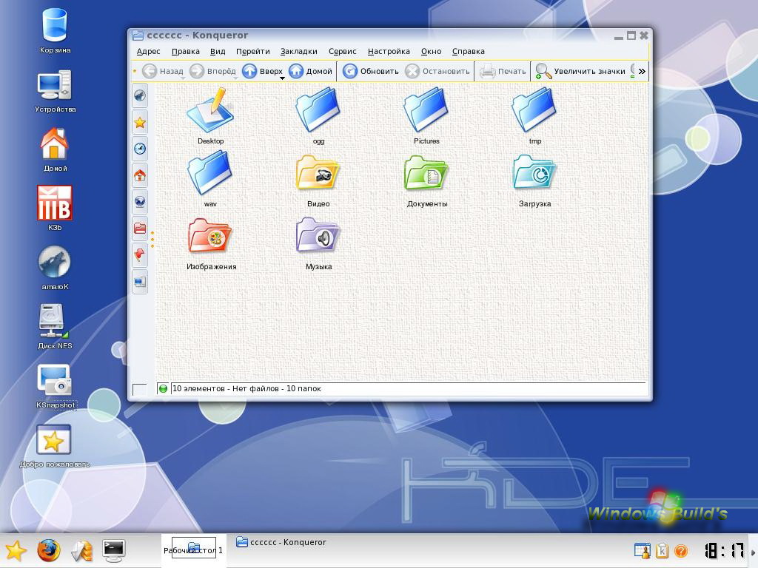The height and width of the screenshot is (568, 758).
Task: Open the System computer tab in the sidebar
Action: 140,282
